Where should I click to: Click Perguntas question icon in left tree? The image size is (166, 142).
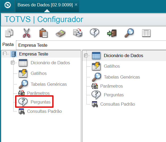tap(23, 102)
